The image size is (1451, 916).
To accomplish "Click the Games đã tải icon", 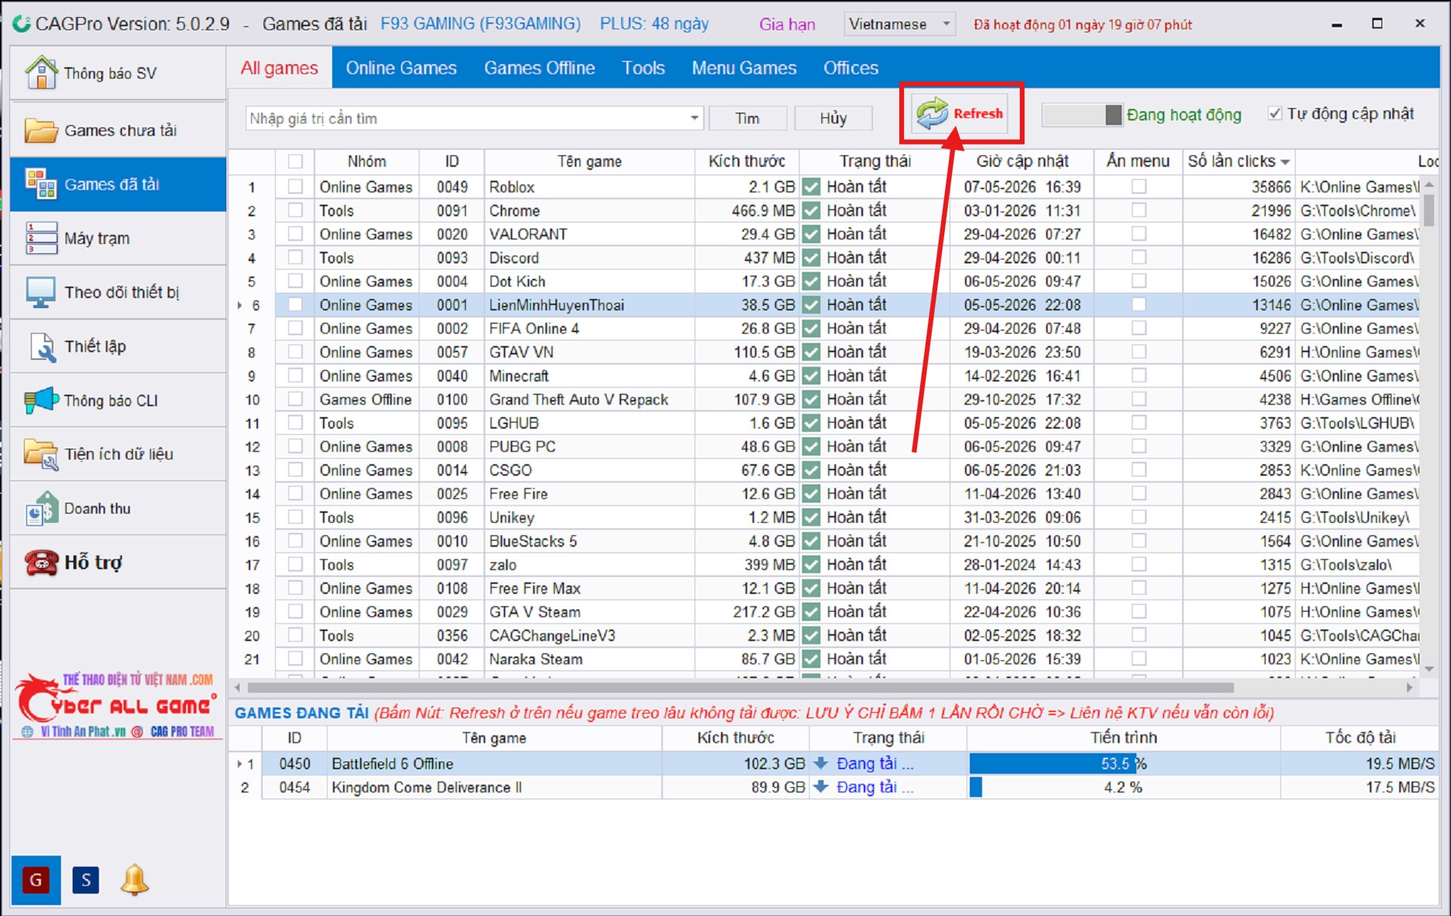I will [x=41, y=184].
